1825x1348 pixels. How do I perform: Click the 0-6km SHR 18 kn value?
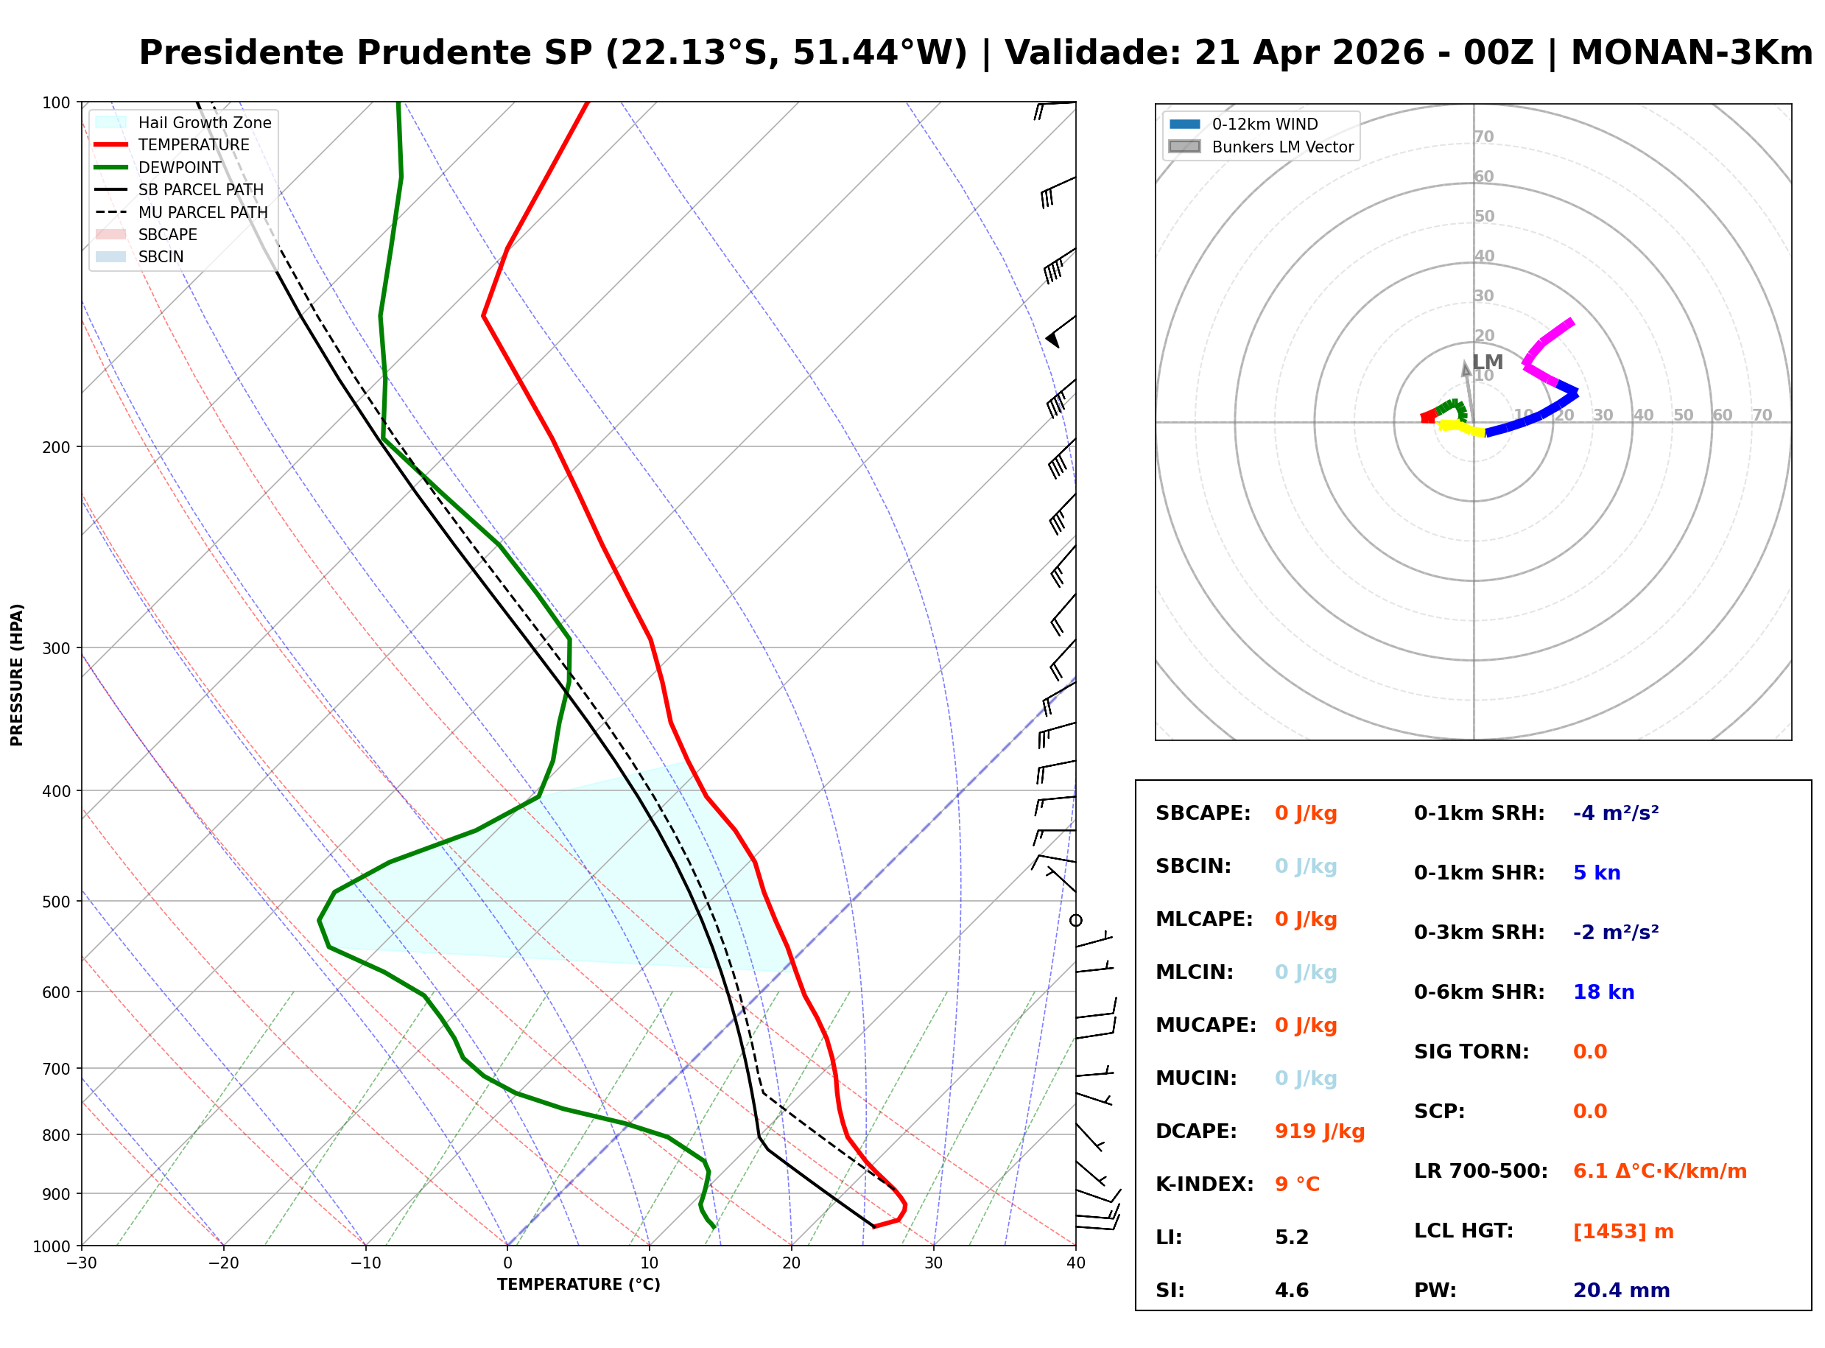coord(1604,992)
